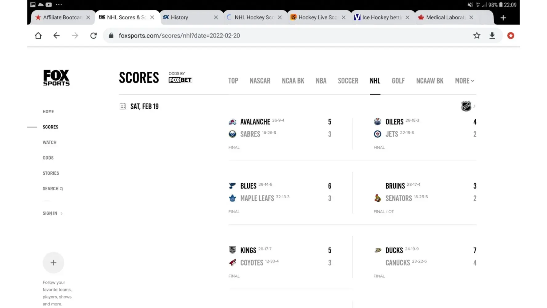Open the SAT, FEB 19 date selector
This screenshot has height=308, width=547.
(144, 107)
